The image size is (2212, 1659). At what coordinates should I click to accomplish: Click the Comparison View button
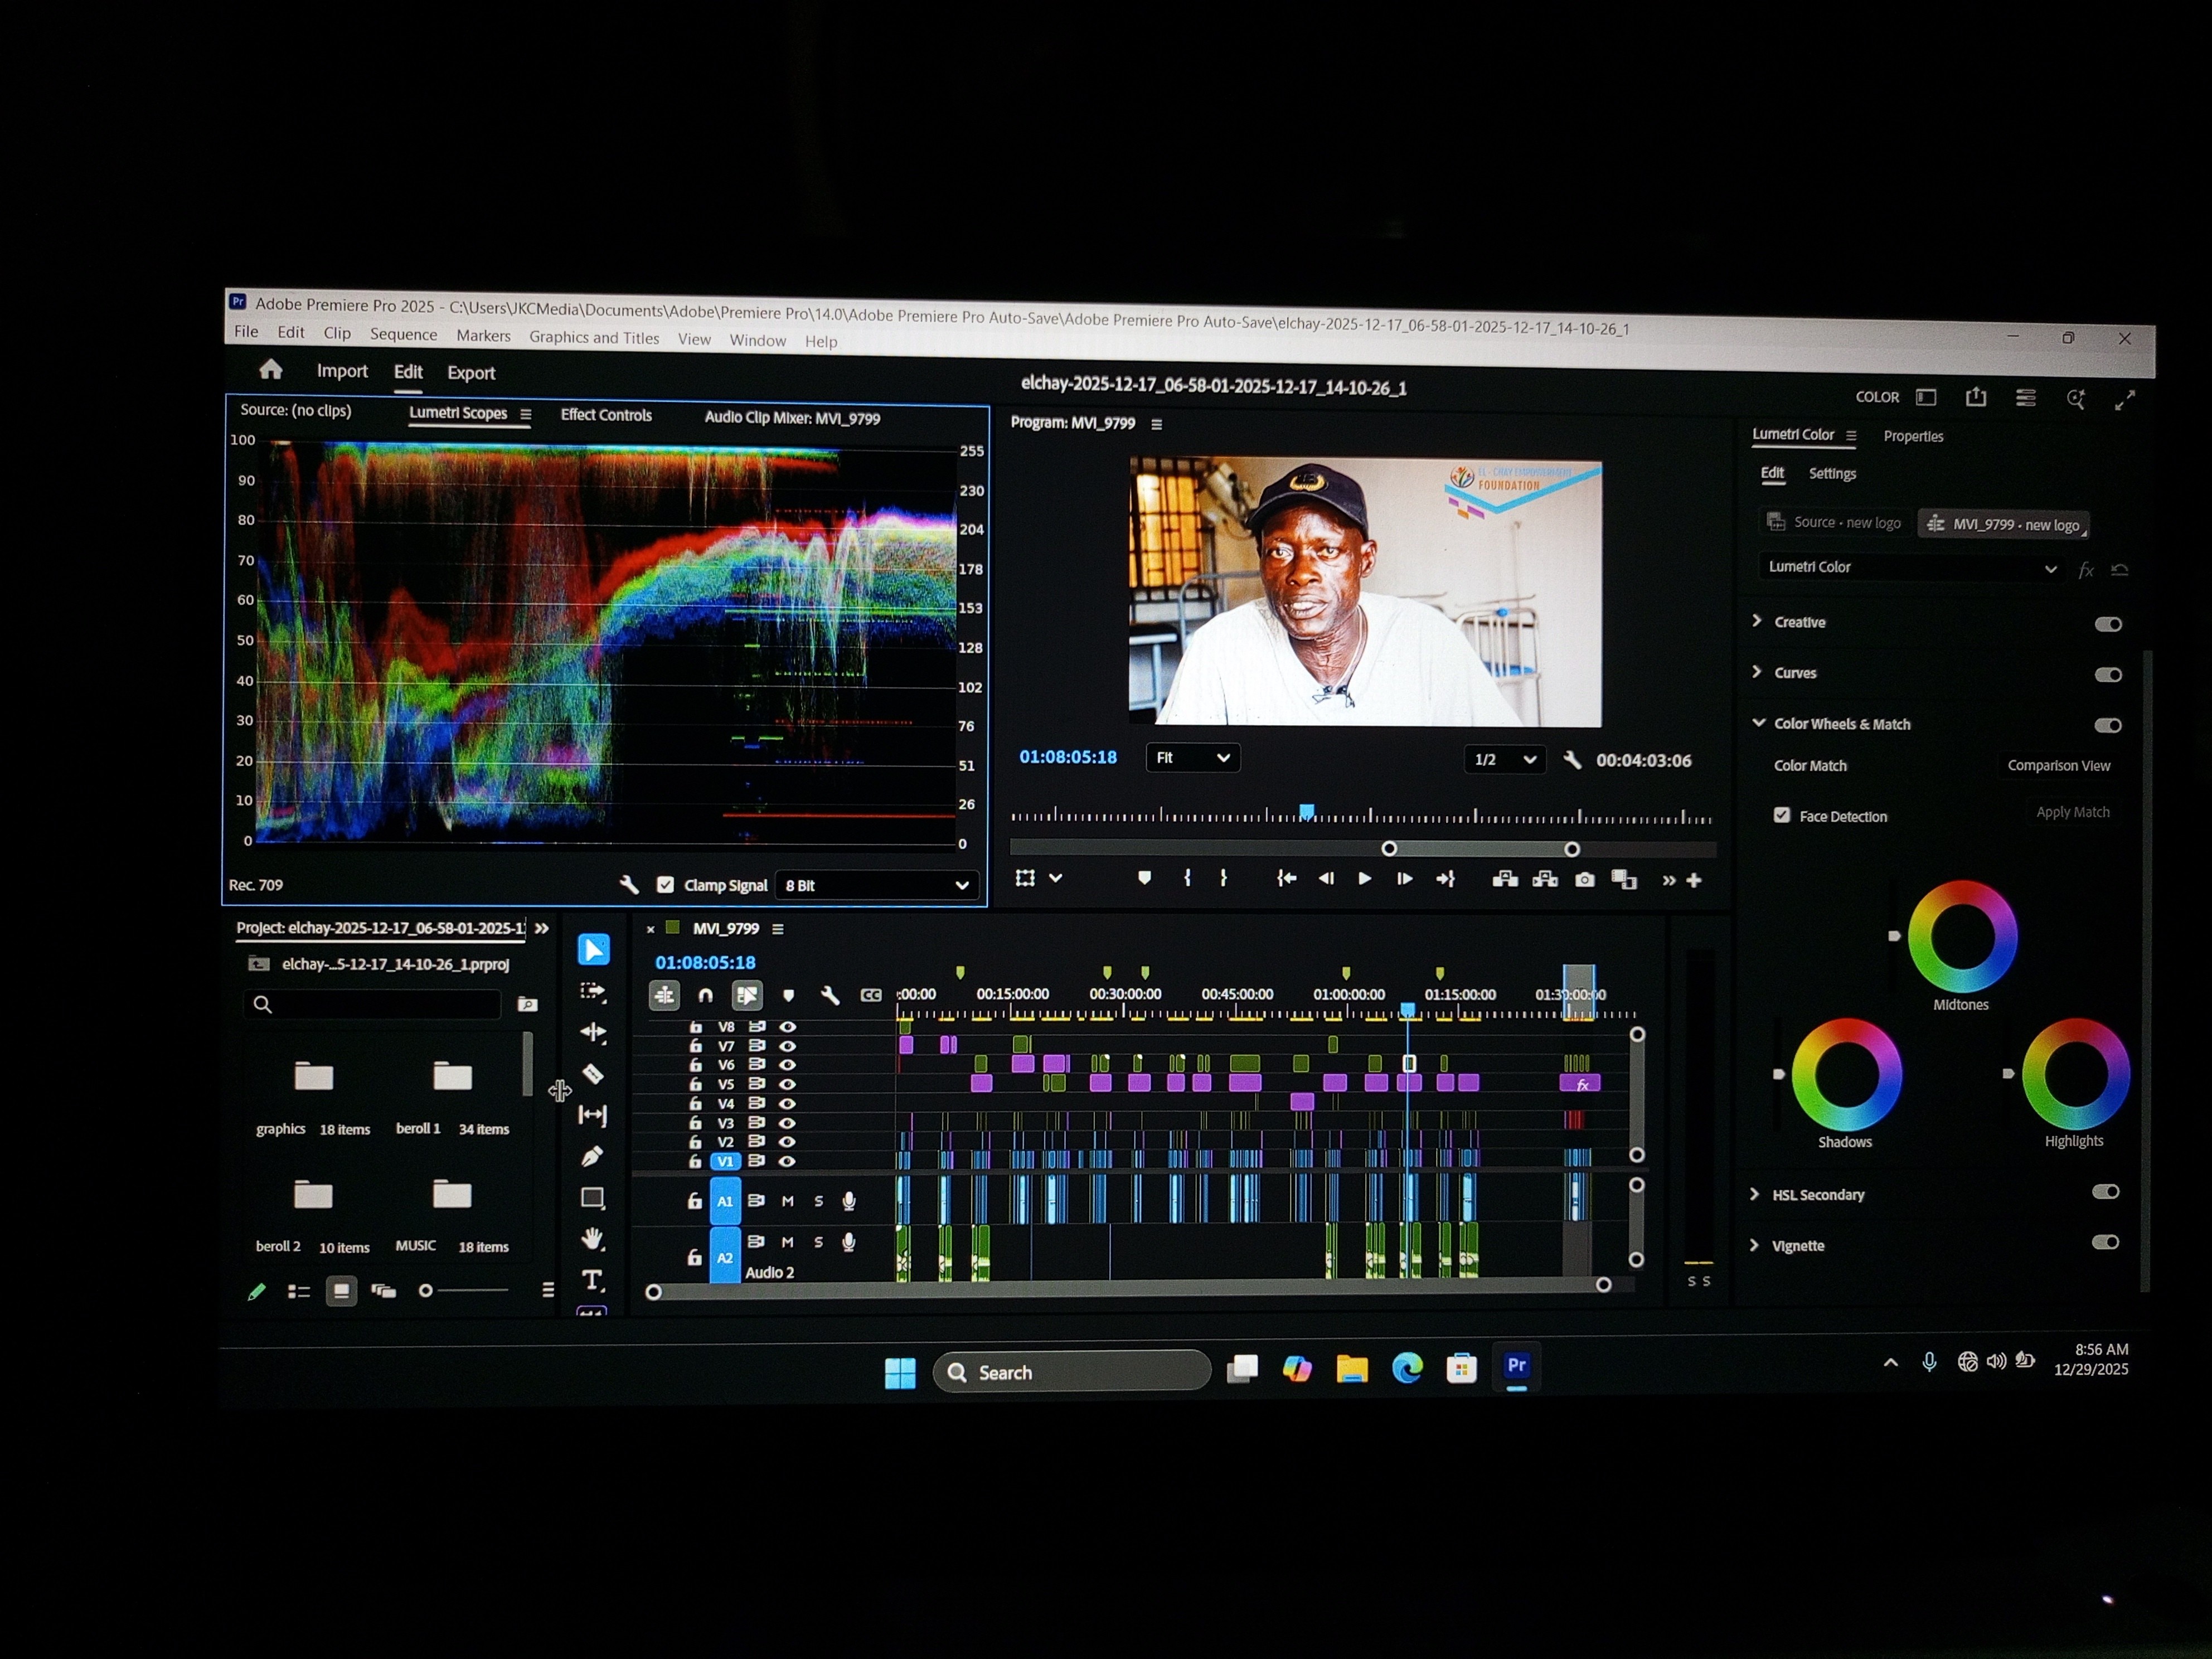(2058, 766)
